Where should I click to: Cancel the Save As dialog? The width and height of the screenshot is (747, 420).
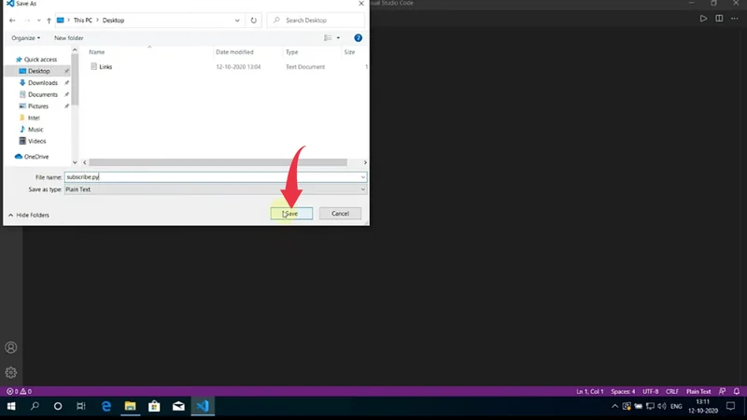(x=340, y=214)
